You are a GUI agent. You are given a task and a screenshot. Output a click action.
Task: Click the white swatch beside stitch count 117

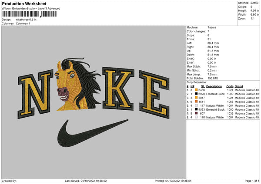[196, 105]
